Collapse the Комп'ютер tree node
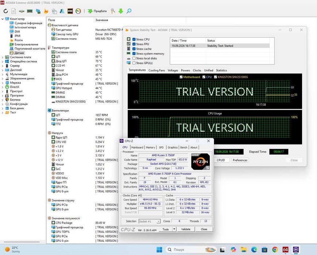Image resolution: width=317 pixels, height=255 pixels. pos(3,19)
